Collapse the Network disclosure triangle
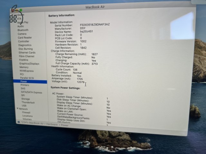The image size is (206, 154). coord(17,108)
